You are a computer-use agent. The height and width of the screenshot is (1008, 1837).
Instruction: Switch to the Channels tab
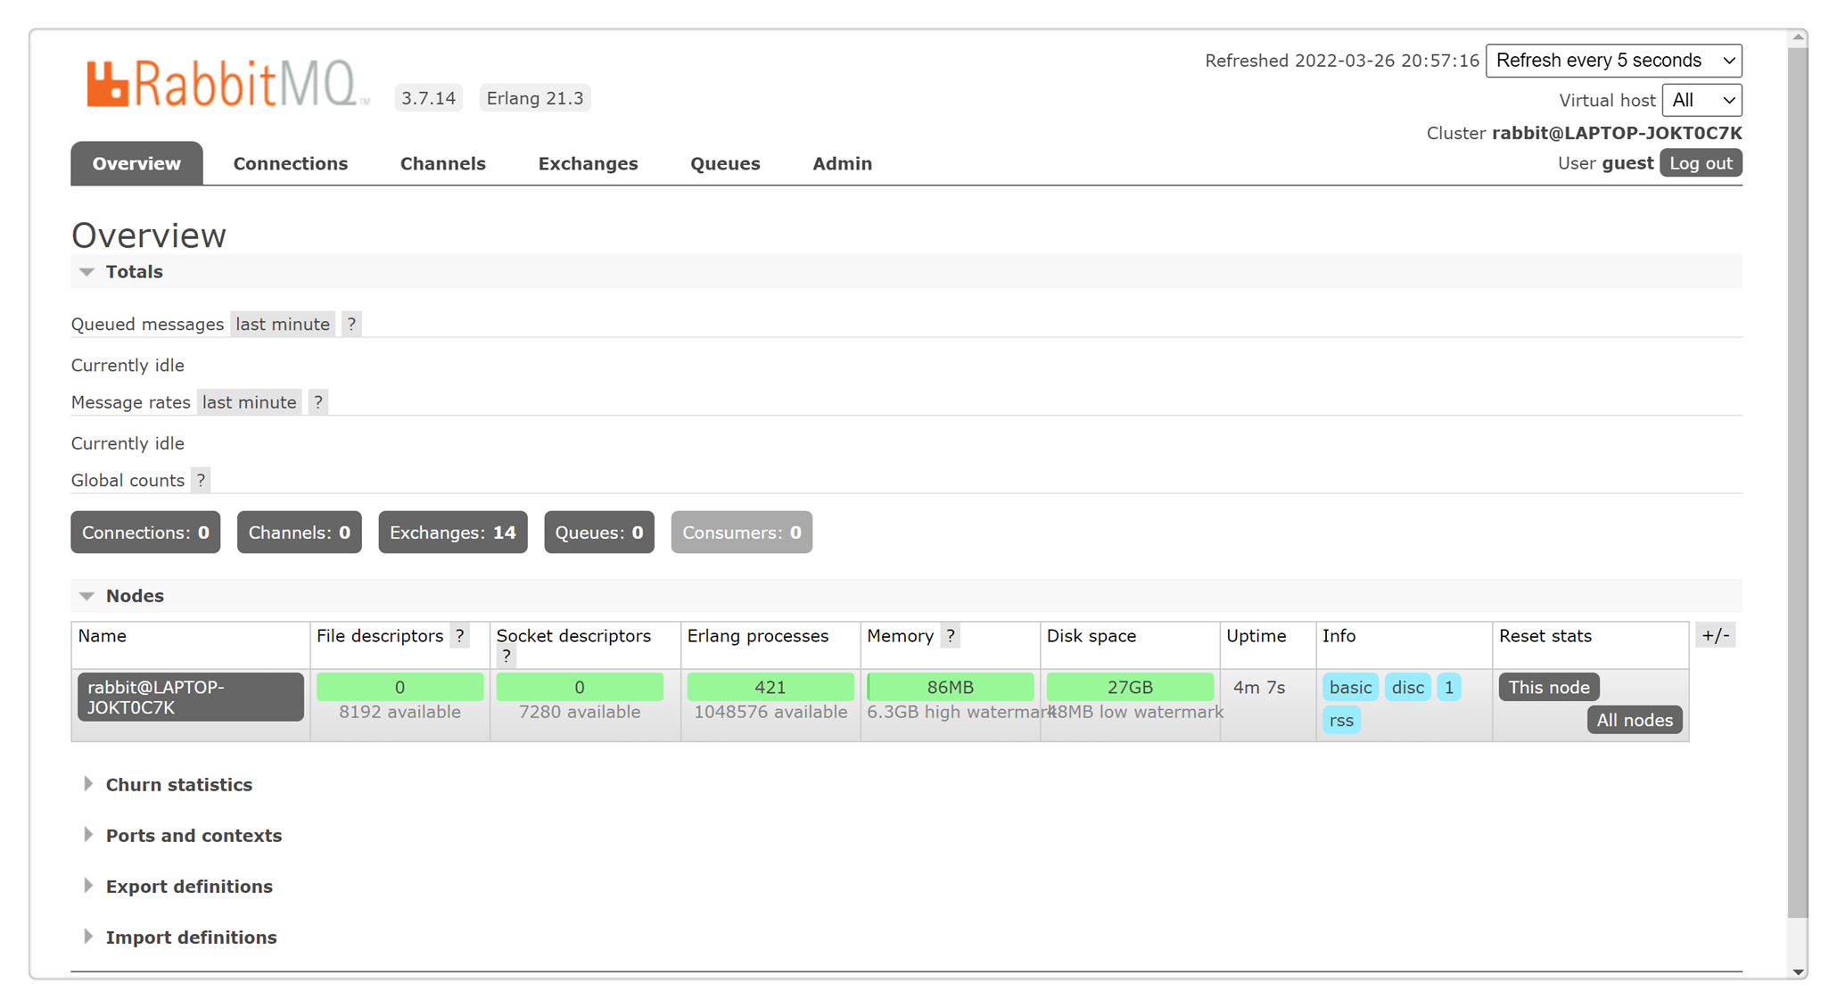pyautogui.click(x=443, y=163)
